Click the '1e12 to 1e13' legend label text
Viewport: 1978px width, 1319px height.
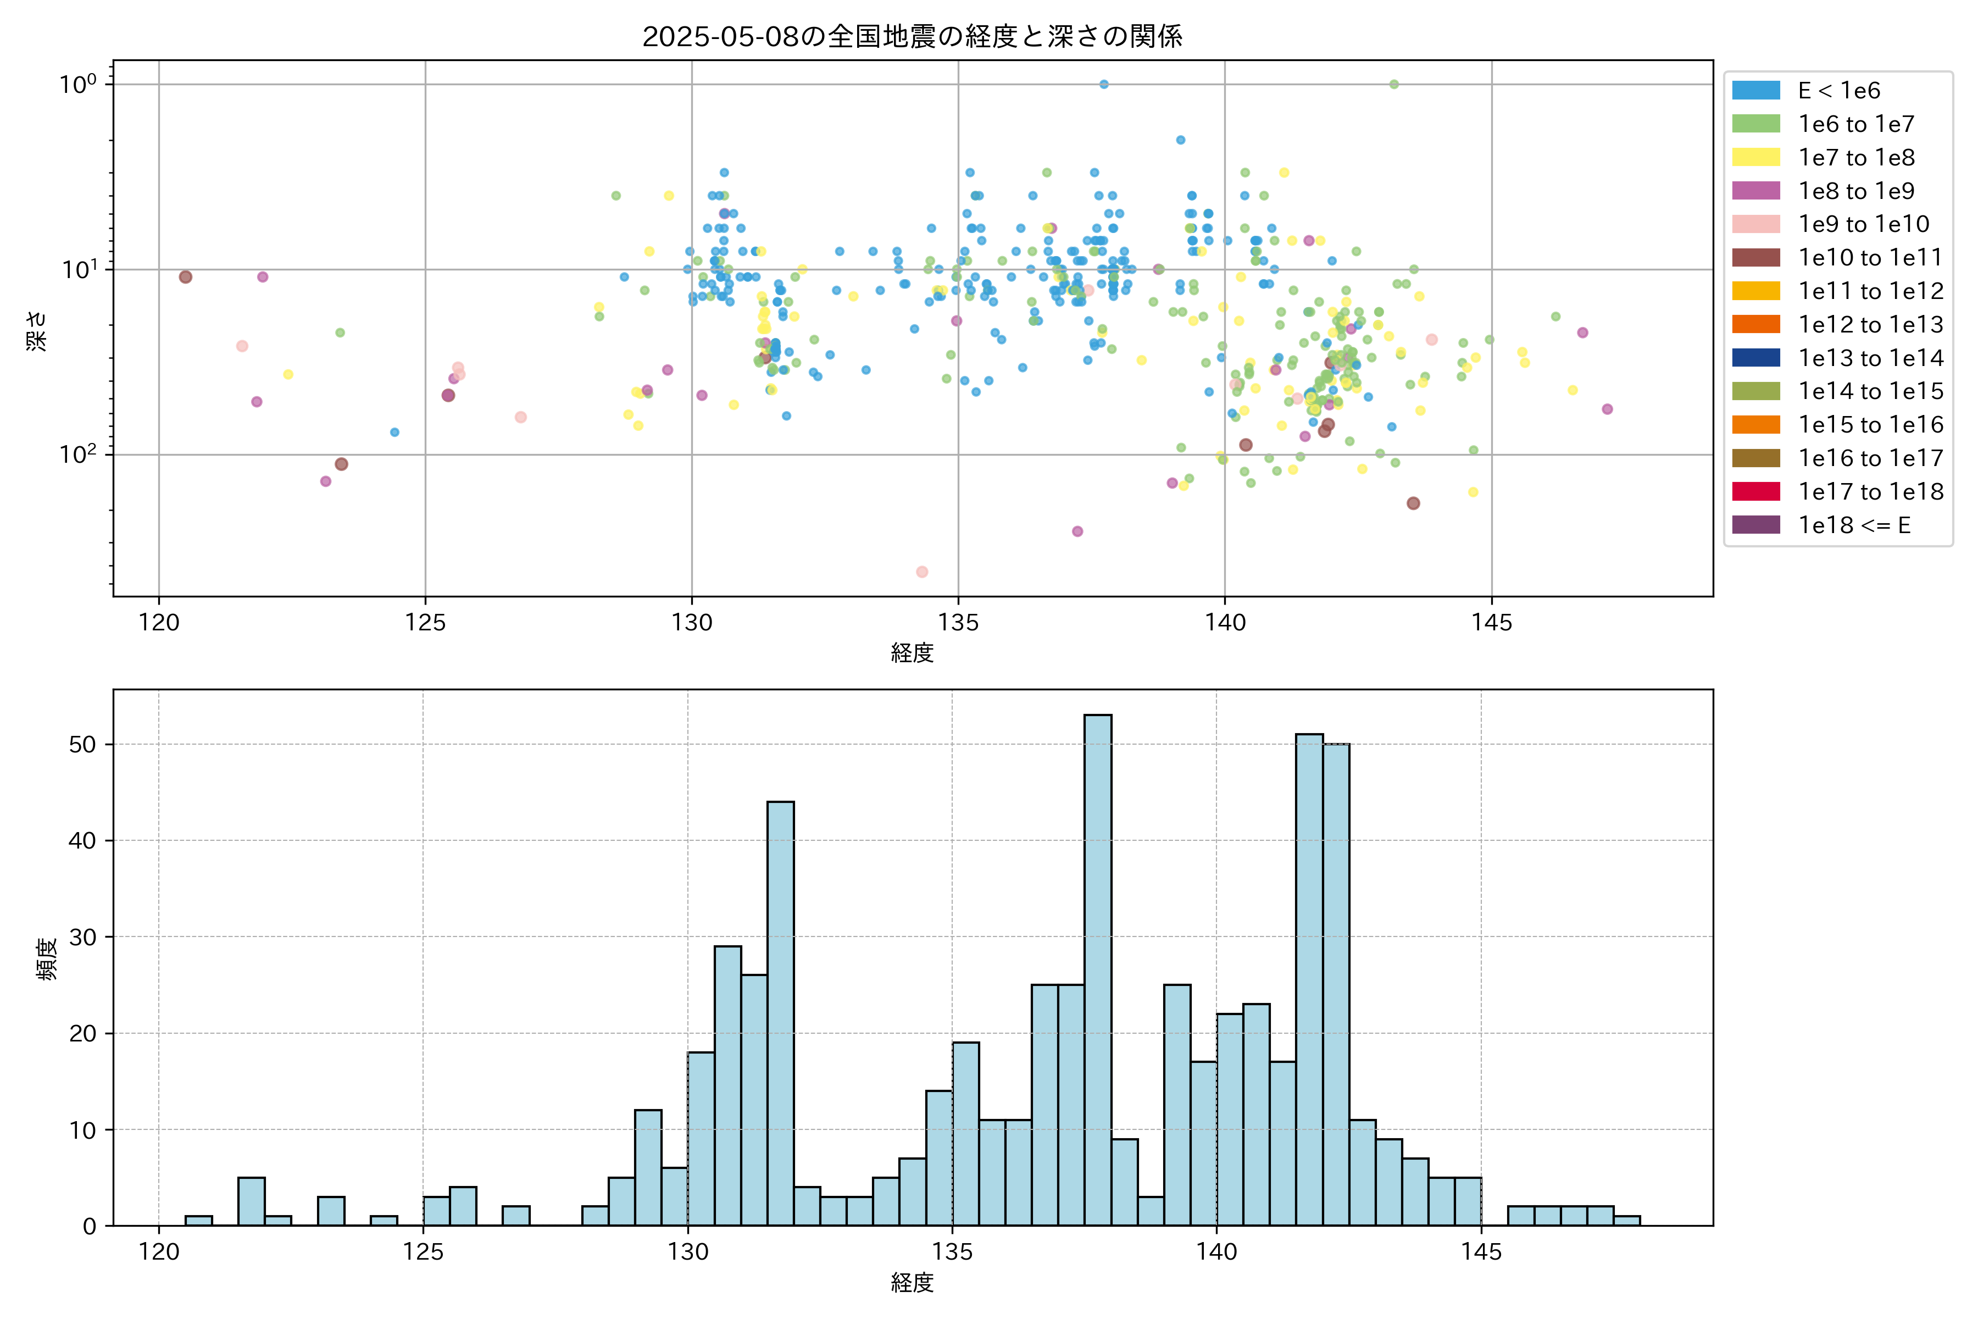pos(1870,325)
